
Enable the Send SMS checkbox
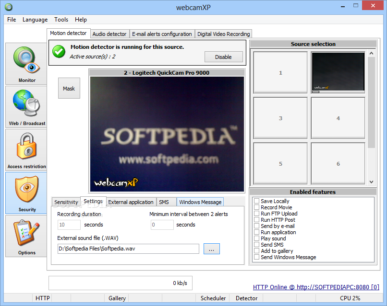(257, 244)
